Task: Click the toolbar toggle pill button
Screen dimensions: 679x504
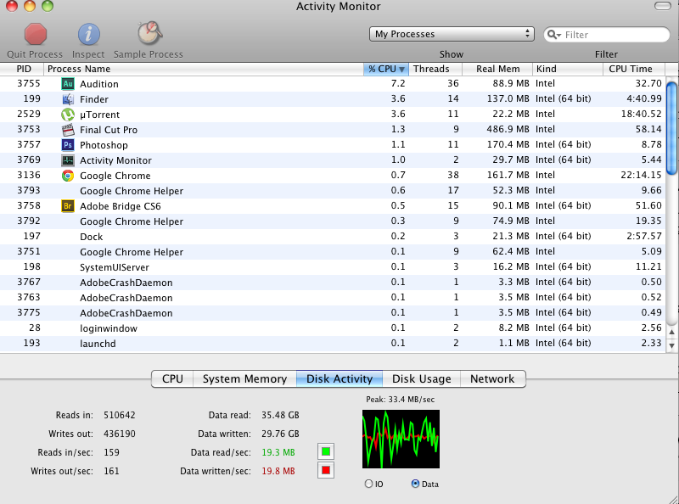Action: point(663,6)
